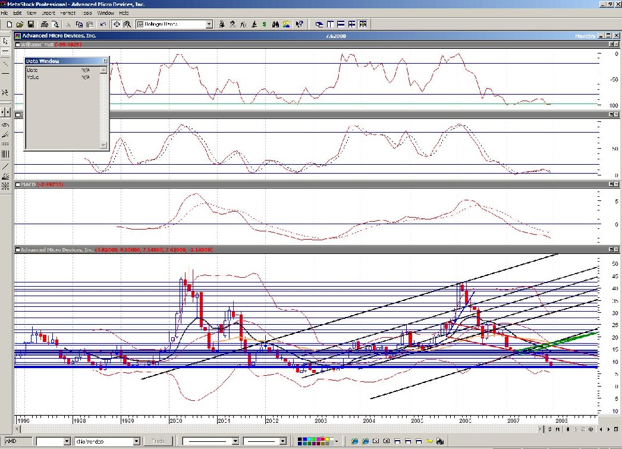Maximize the MACD inner window
The image size is (622, 449).
point(611,184)
